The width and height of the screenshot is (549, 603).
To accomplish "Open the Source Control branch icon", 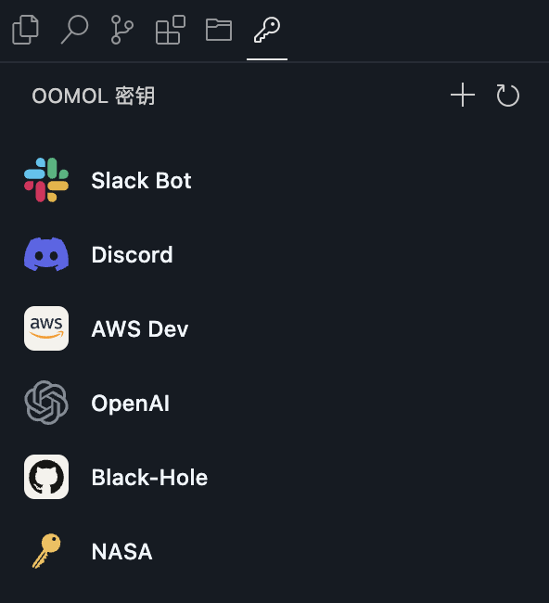I will point(122,30).
